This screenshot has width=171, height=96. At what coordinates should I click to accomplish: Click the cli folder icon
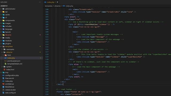point(3,18)
